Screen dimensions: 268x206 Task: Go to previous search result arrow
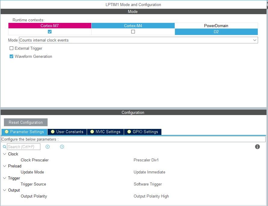pyautogui.click(x=48, y=147)
